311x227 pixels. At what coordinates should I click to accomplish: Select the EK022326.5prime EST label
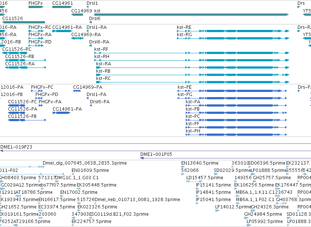(97, 207)
